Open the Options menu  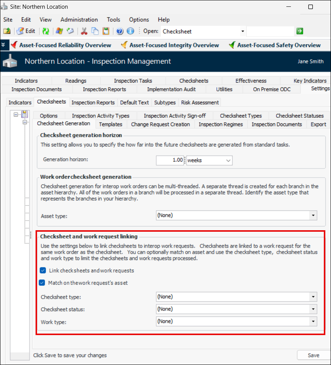tap(139, 20)
